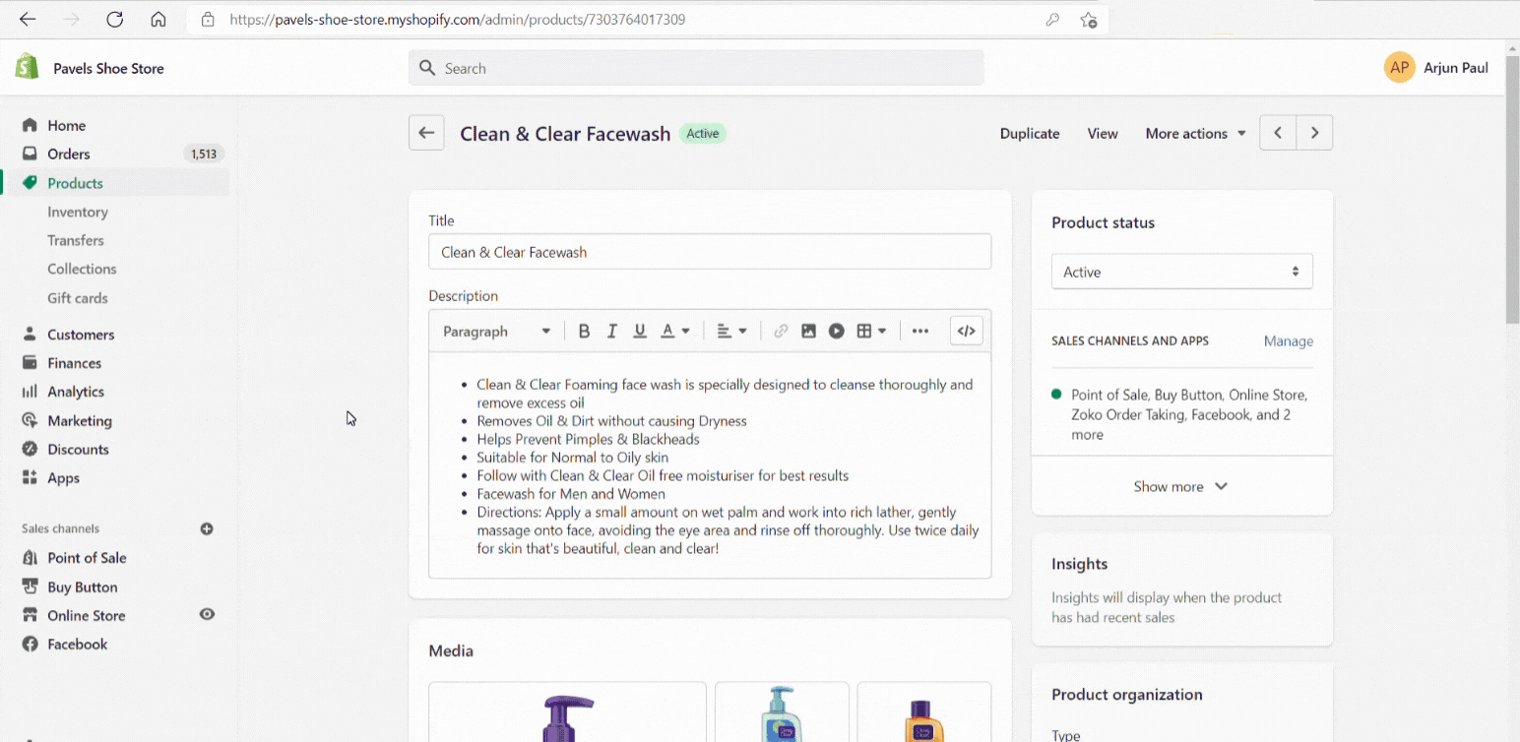
Task: Preview online store with eye icon
Action: pos(207,614)
